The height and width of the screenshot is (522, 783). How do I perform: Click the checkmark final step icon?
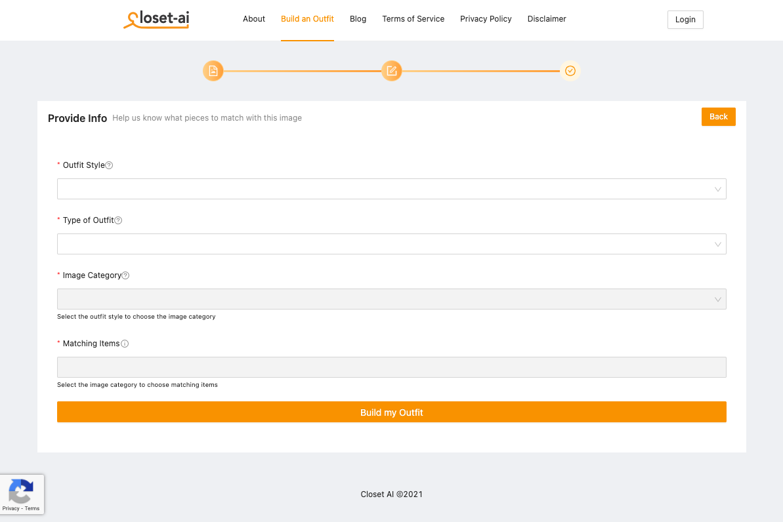click(x=570, y=71)
